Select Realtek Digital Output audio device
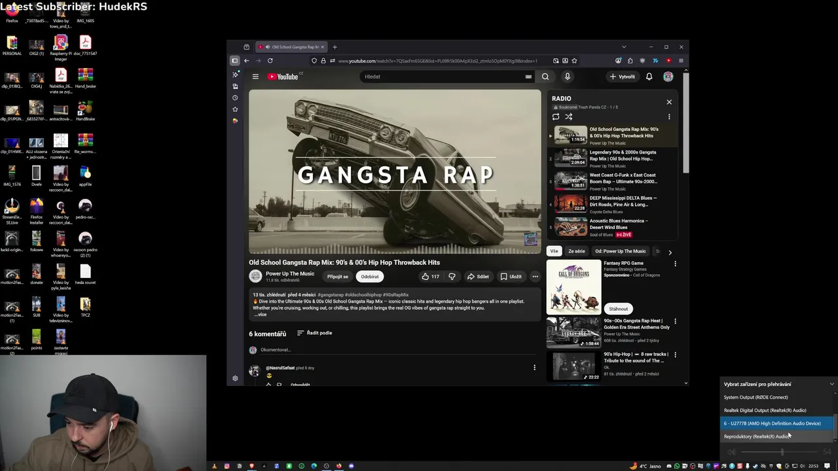This screenshot has height=471, width=838. point(776,410)
